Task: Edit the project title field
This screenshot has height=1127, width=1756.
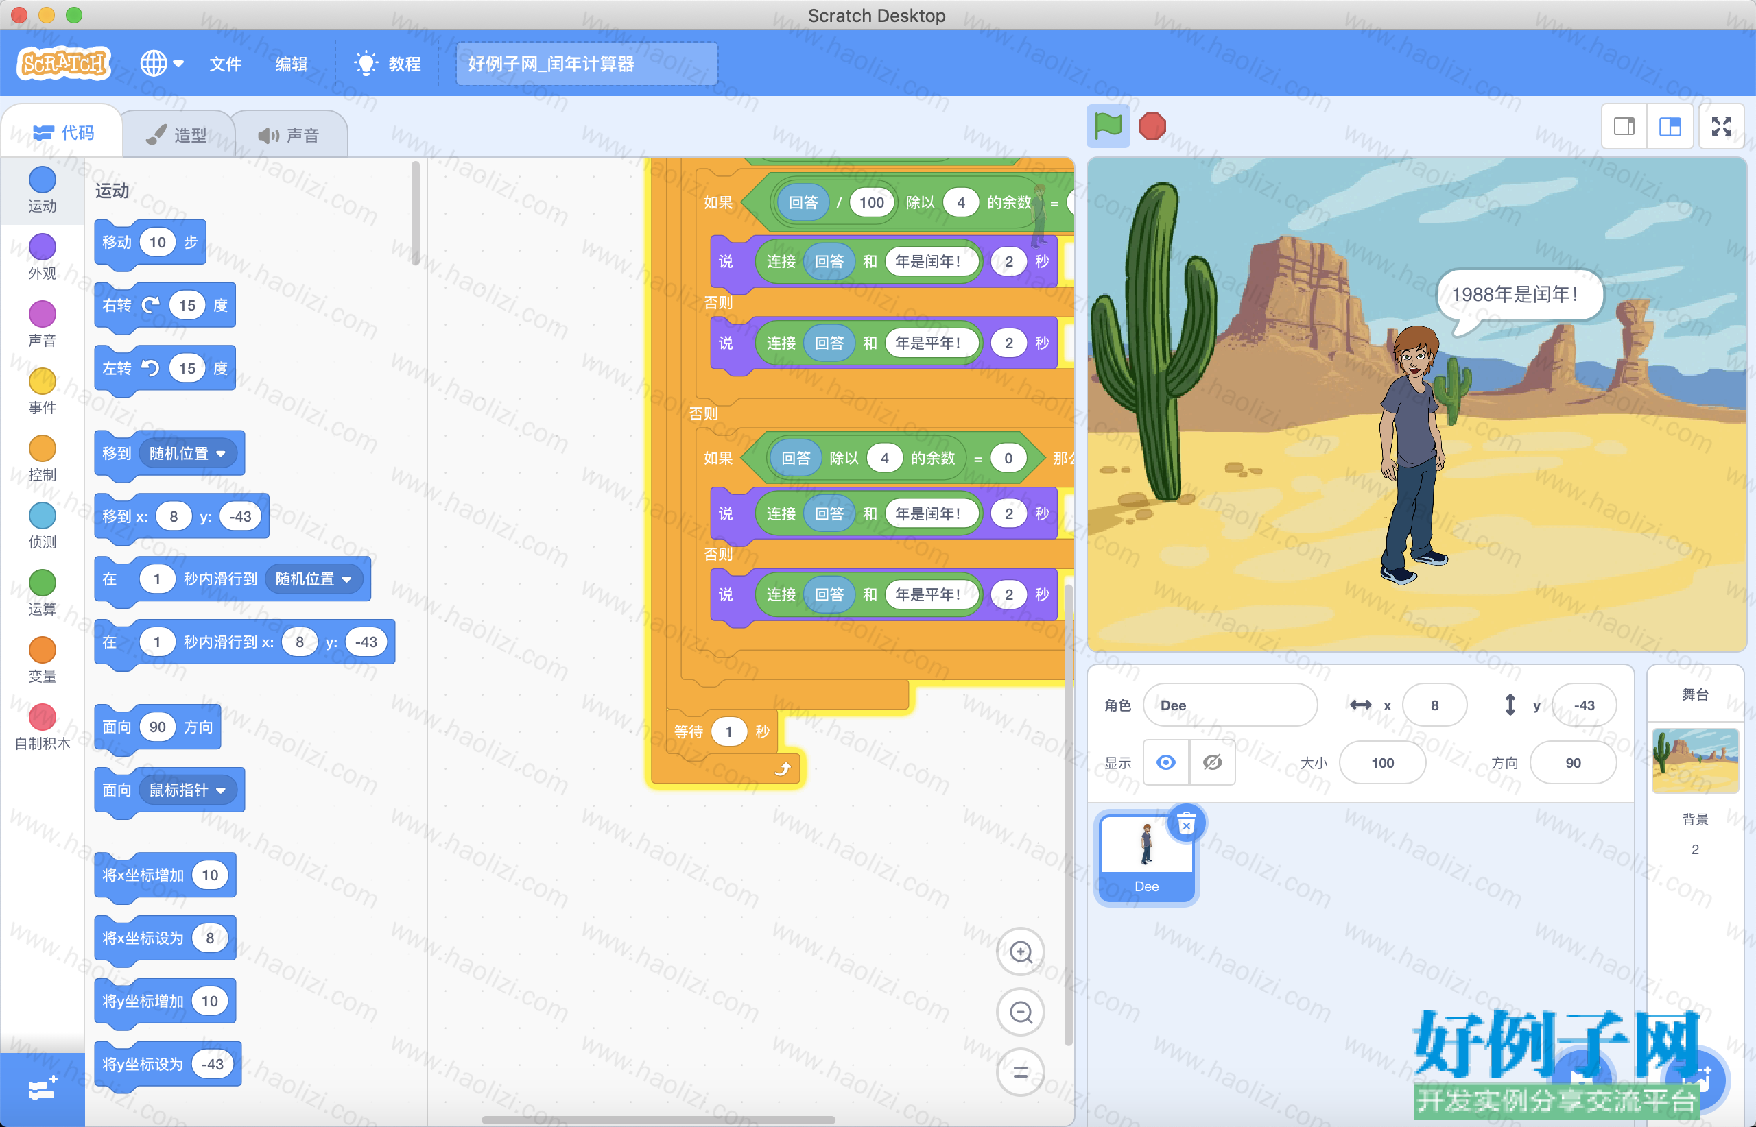Action: (x=586, y=64)
